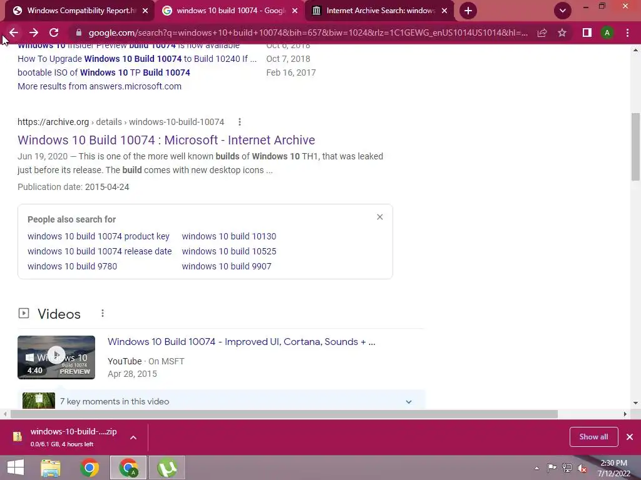Open the side panel icon in toolbar

pyautogui.click(x=587, y=32)
